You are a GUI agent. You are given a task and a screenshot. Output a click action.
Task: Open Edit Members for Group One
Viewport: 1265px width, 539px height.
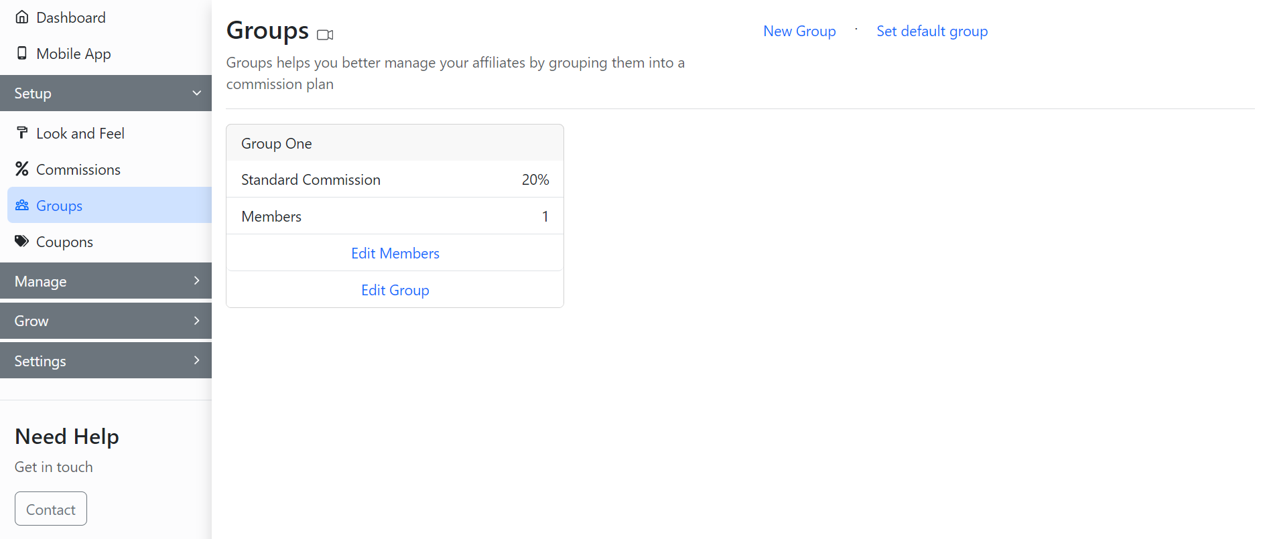tap(395, 253)
